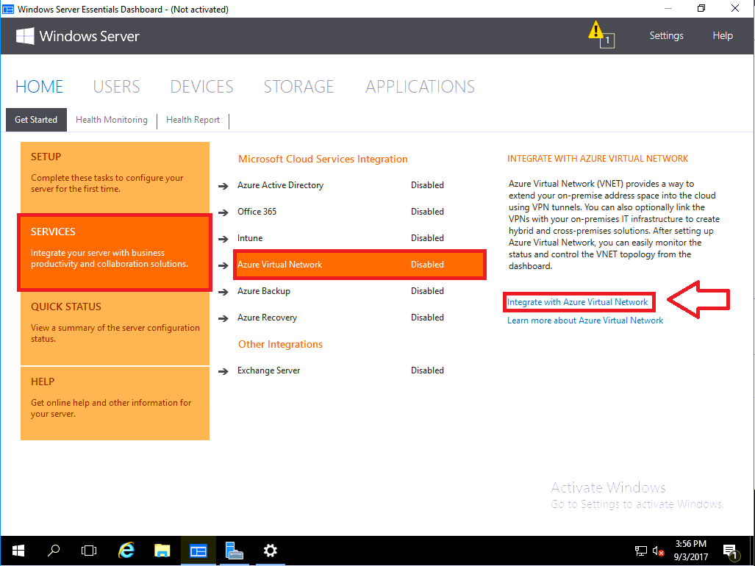Click Integrate with Azure Virtual Network link

[577, 302]
